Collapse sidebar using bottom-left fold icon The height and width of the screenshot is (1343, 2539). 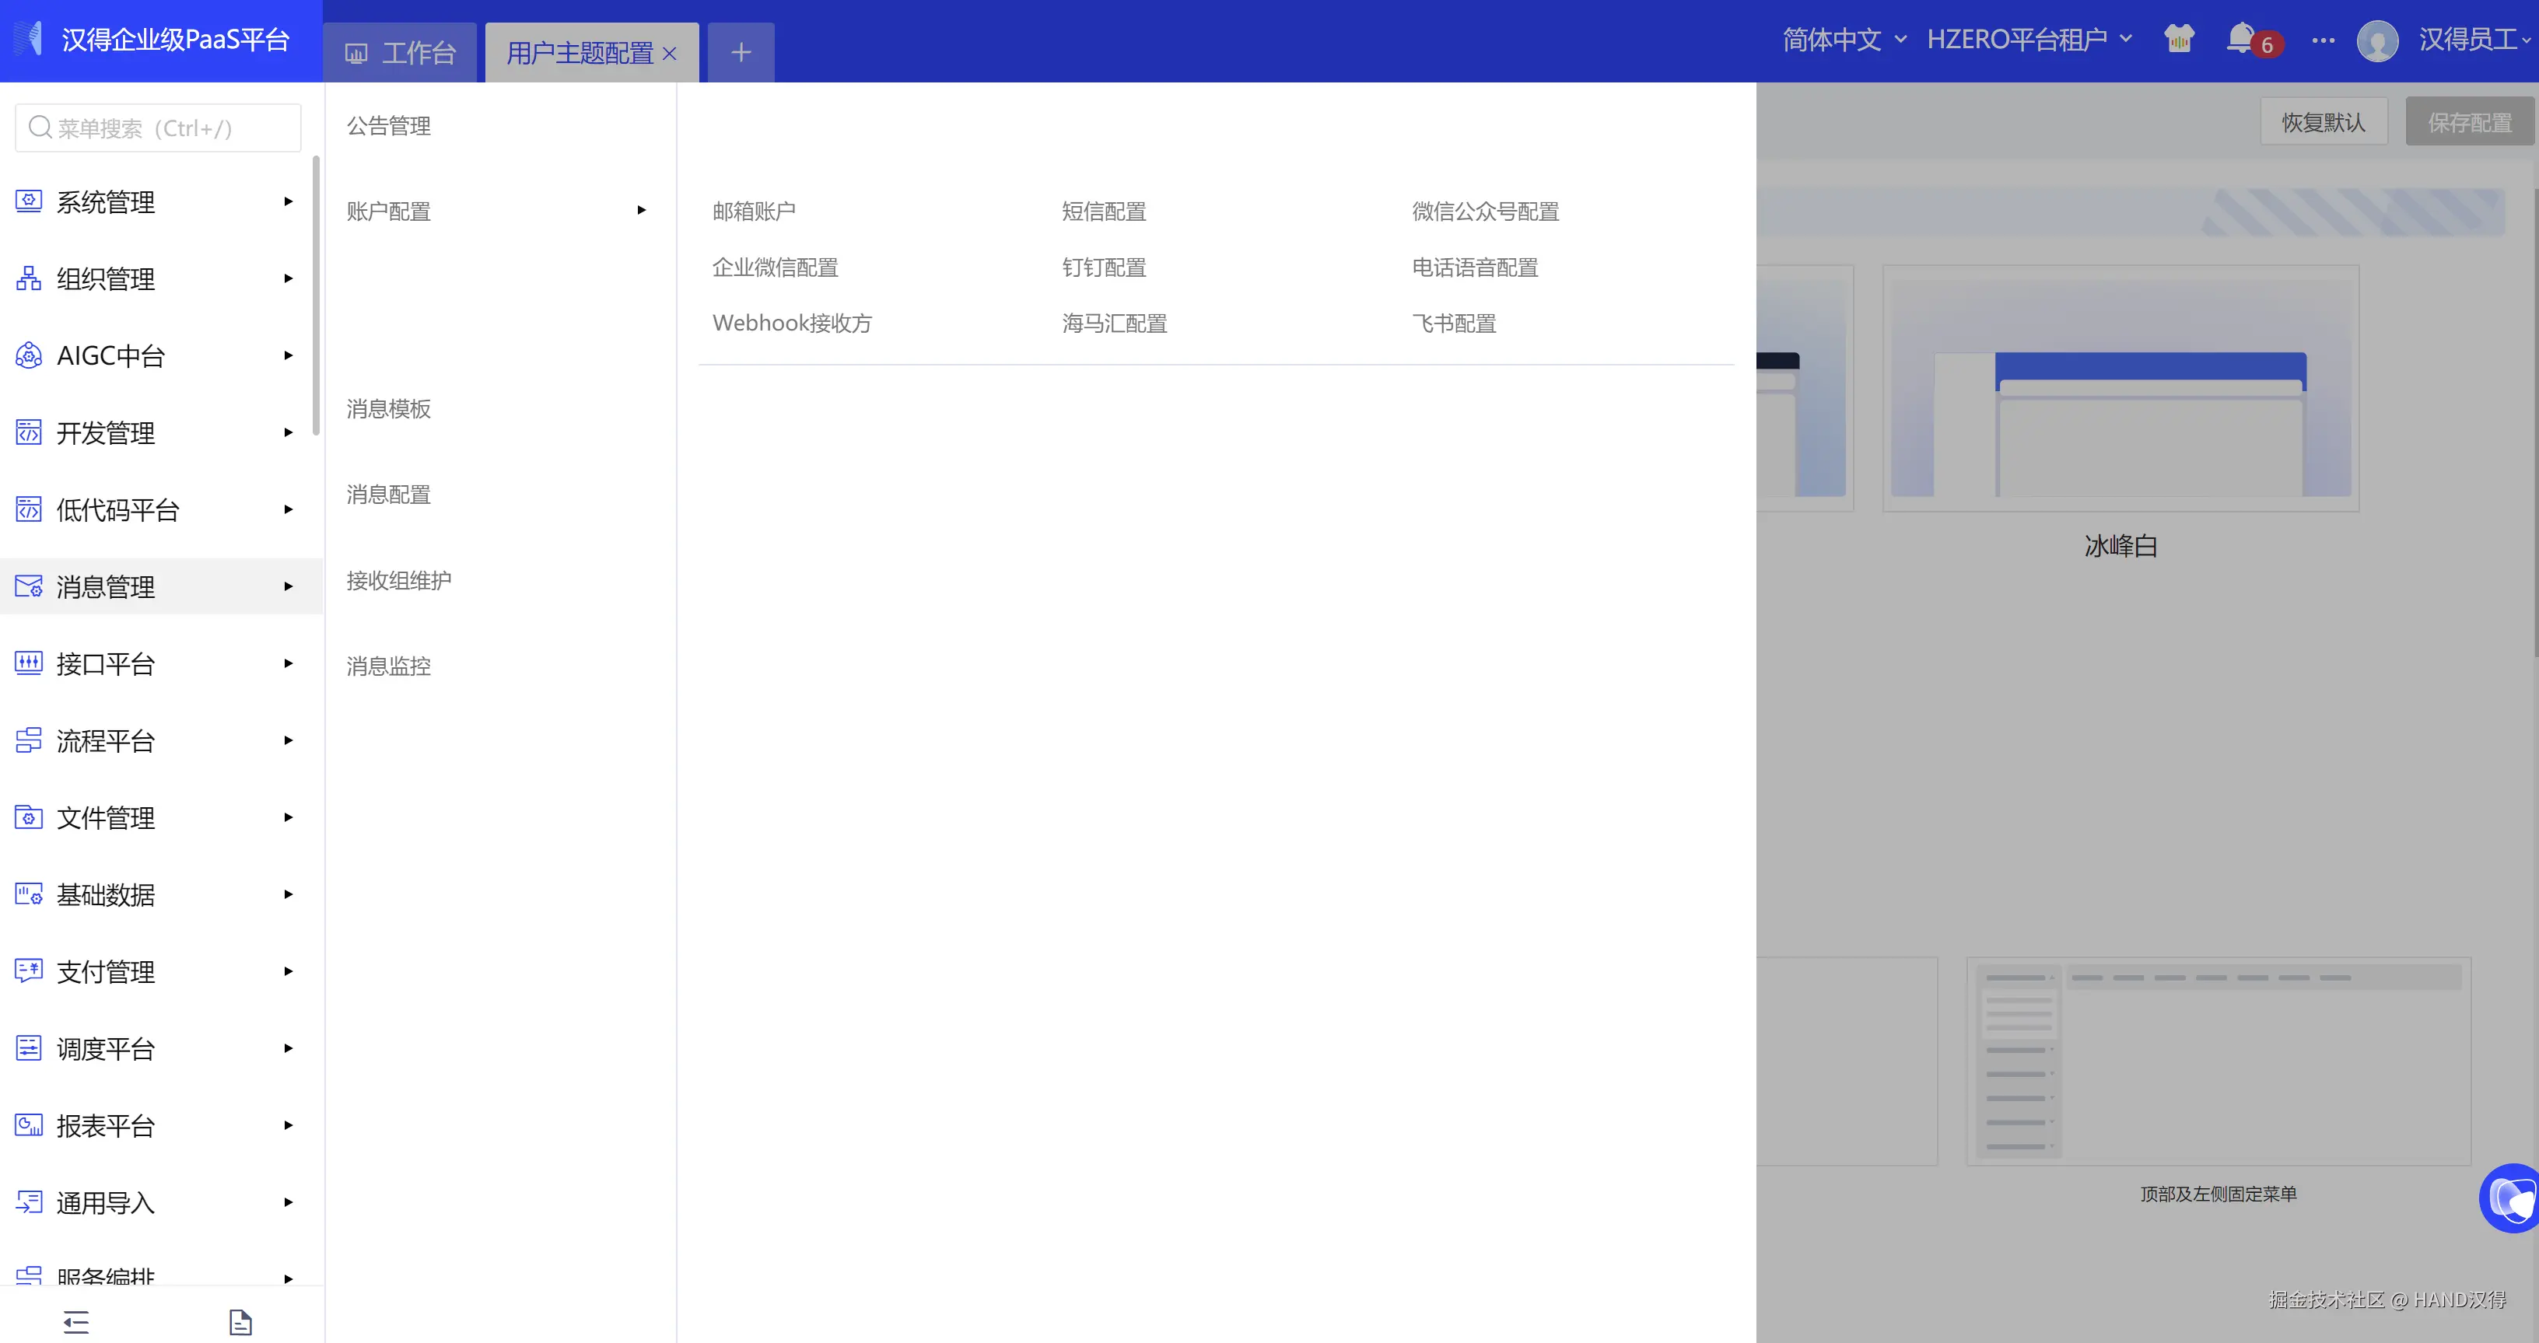pyautogui.click(x=76, y=1321)
